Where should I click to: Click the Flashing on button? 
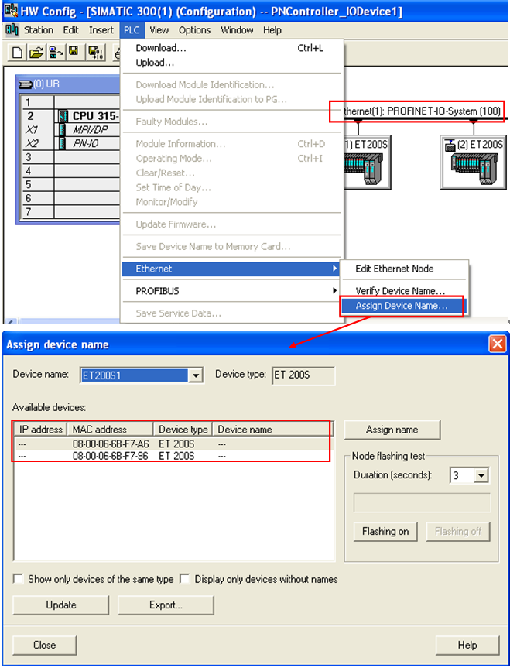[385, 531]
